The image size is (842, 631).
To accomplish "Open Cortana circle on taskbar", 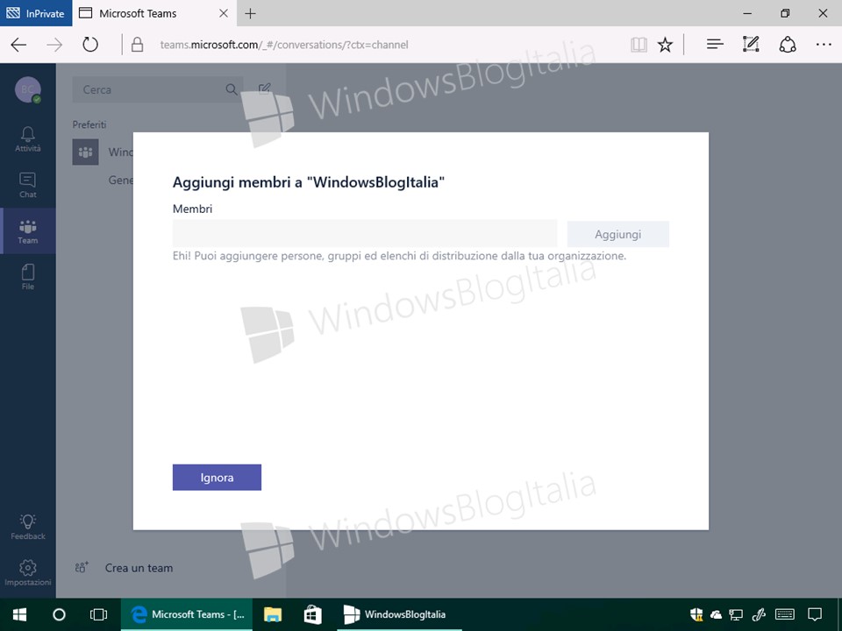I will click(59, 614).
